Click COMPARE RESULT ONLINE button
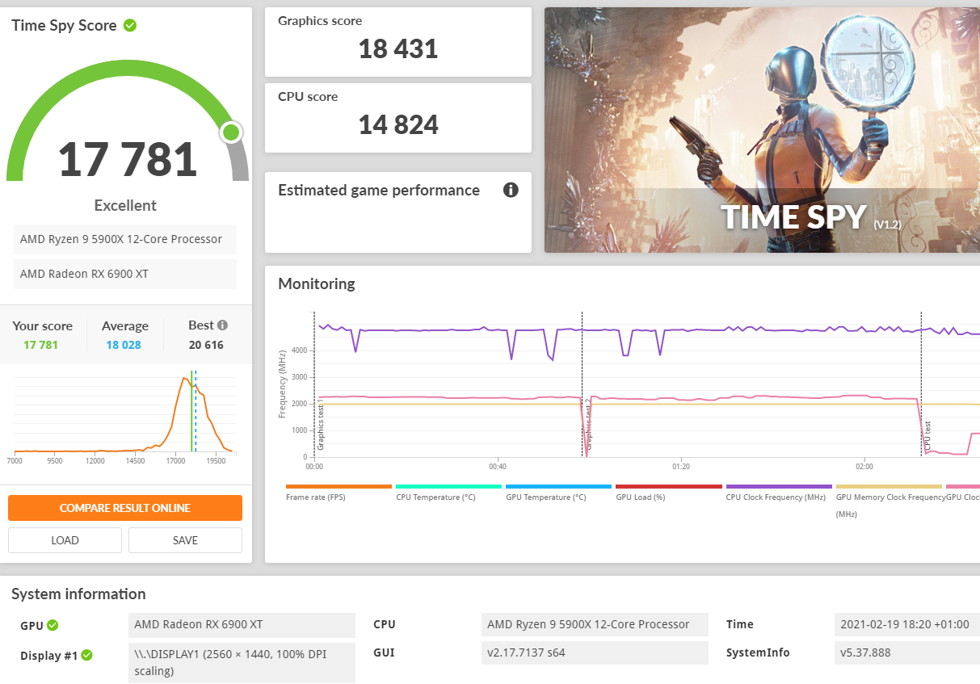 (125, 508)
